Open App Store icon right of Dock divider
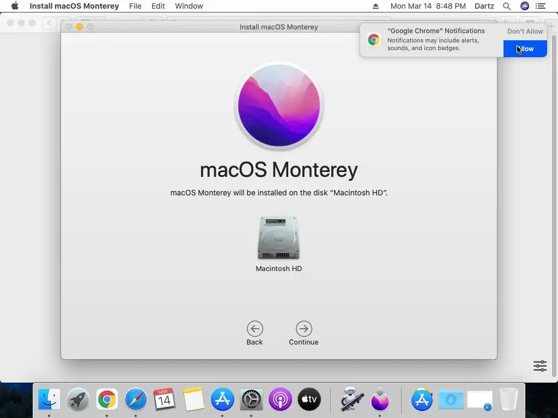The image size is (558, 418). coord(422,399)
